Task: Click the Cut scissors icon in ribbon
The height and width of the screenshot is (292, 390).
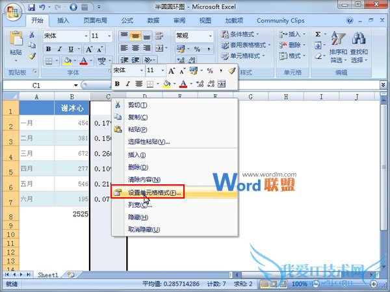Action: tap(32, 34)
